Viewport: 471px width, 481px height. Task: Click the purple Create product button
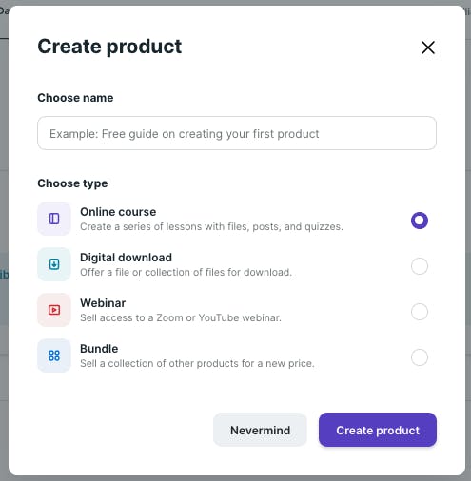[x=378, y=430]
